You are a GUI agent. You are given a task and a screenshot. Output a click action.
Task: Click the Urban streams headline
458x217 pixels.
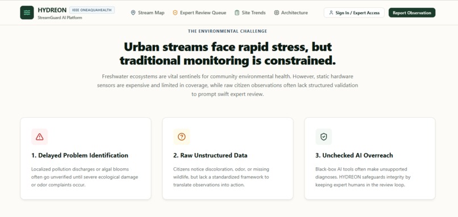click(x=227, y=54)
